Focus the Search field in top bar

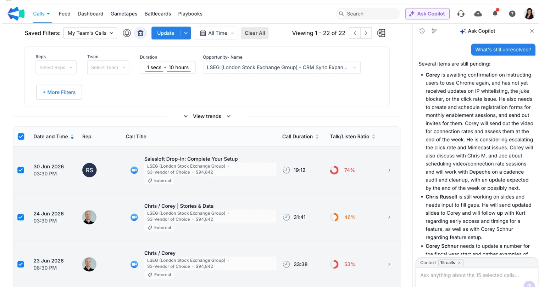tap(367, 14)
